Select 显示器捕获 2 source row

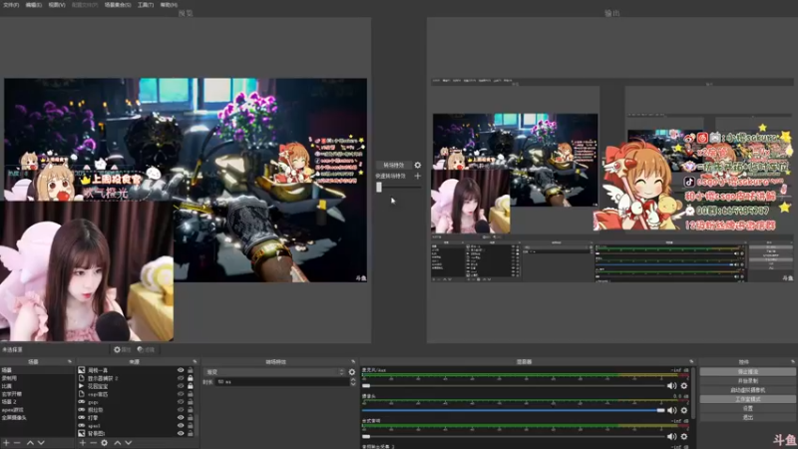point(136,378)
